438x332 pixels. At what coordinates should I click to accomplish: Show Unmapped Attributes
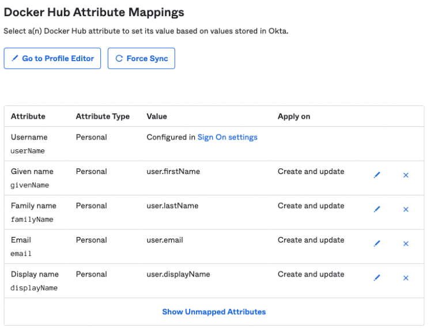[x=214, y=312]
